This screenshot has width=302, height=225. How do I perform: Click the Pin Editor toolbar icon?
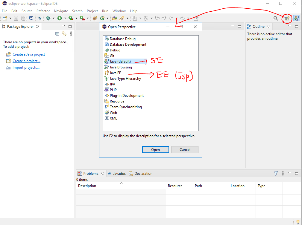coord(196,18)
